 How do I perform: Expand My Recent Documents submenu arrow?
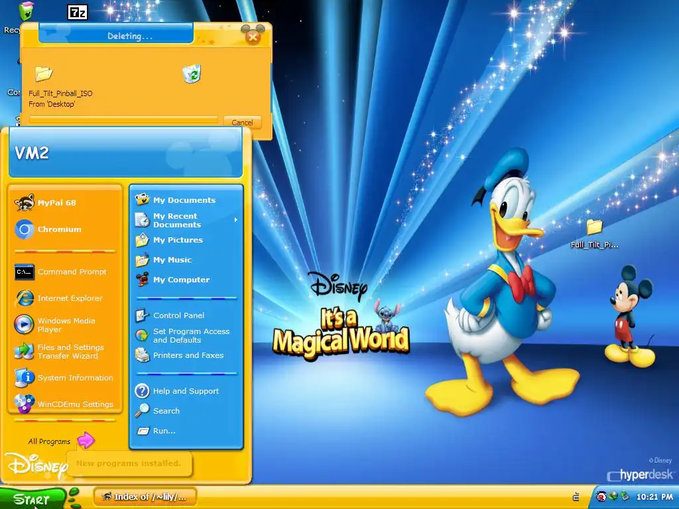point(236,220)
